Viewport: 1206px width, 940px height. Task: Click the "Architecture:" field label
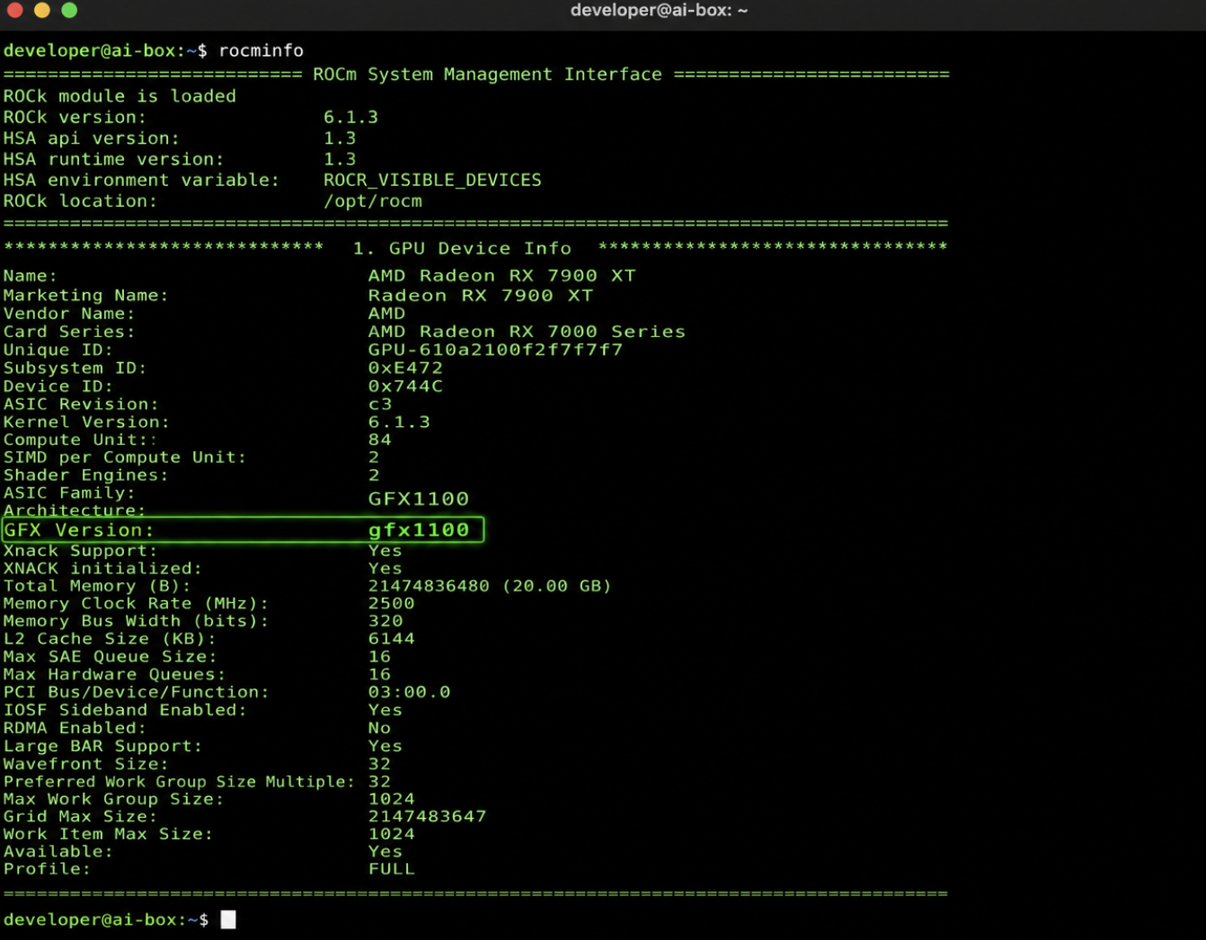pos(75,510)
